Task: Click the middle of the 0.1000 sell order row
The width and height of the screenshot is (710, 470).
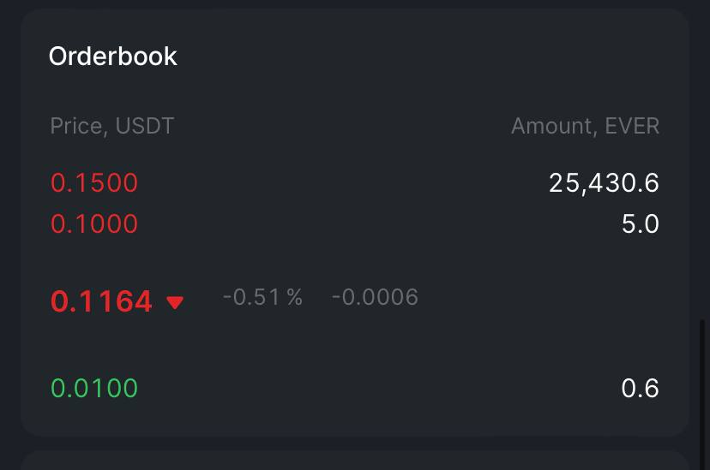Action: tap(355, 223)
